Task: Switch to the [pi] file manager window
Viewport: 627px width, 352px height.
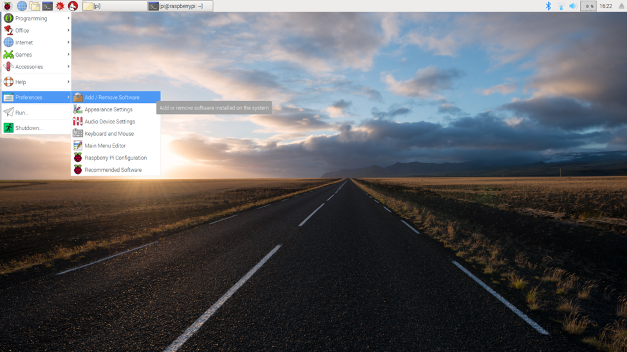Action: (x=115, y=6)
